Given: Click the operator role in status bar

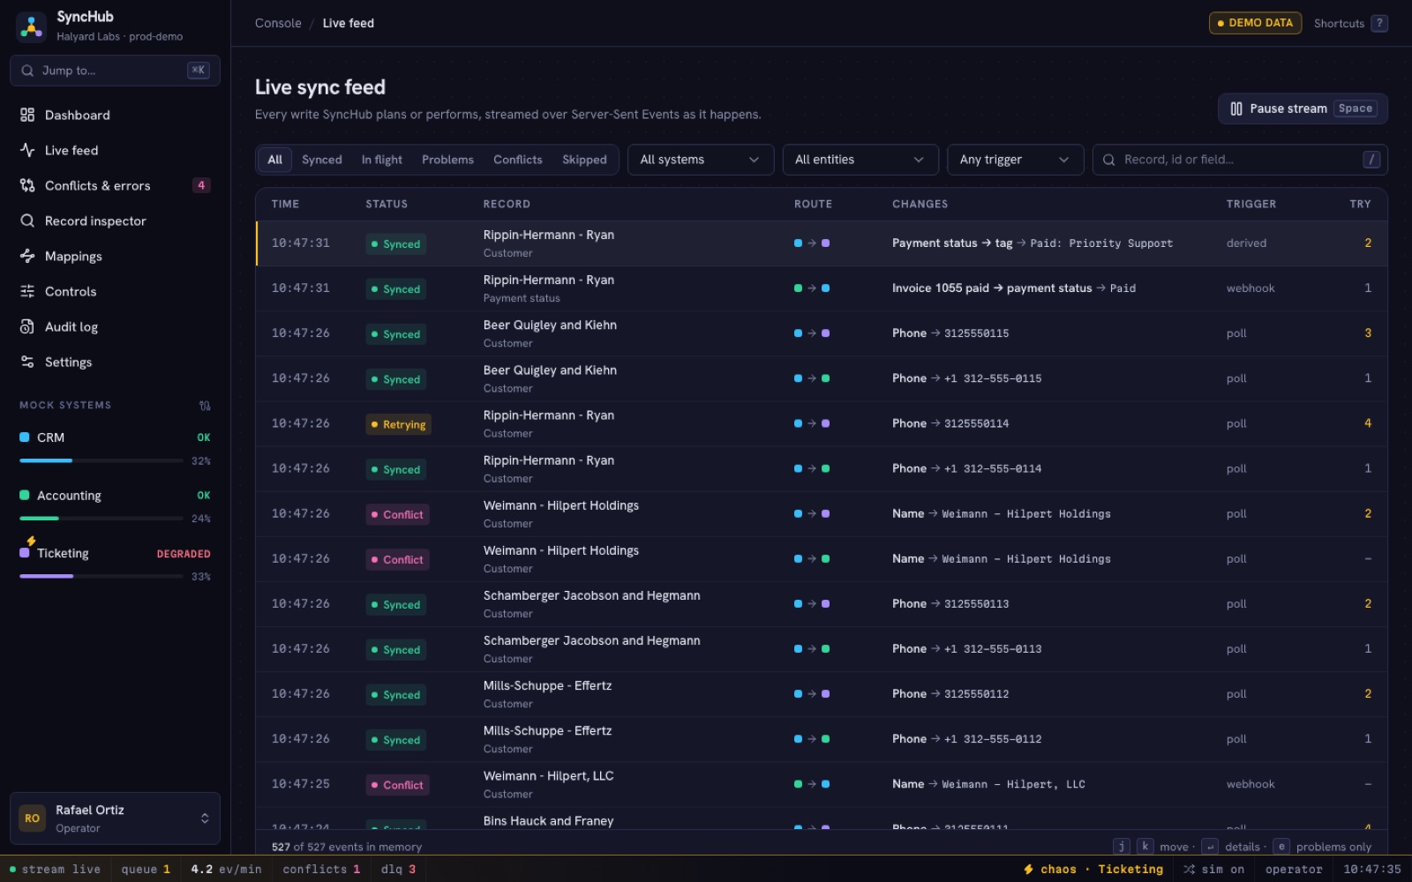Looking at the screenshot, I should point(1294,869).
